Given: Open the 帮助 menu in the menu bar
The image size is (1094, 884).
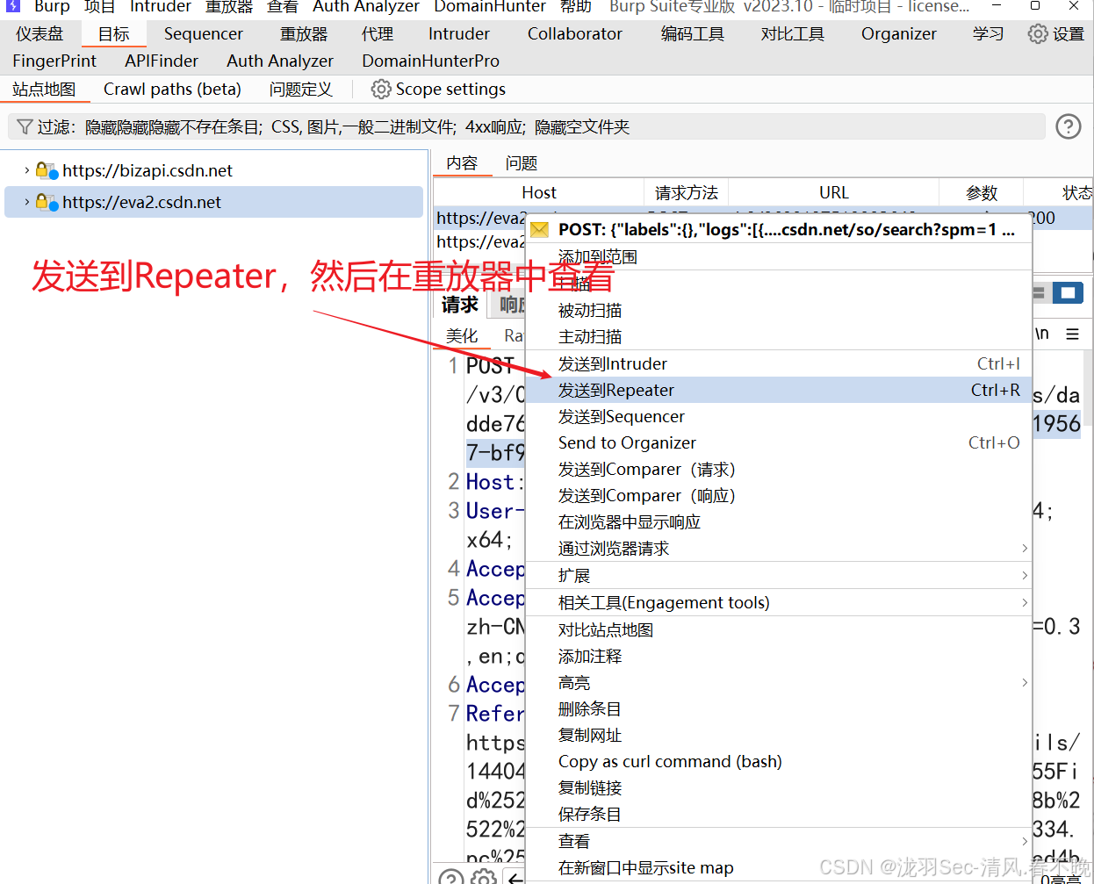Looking at the screenshot, I should pyautogui.click(x=576, y=6).
